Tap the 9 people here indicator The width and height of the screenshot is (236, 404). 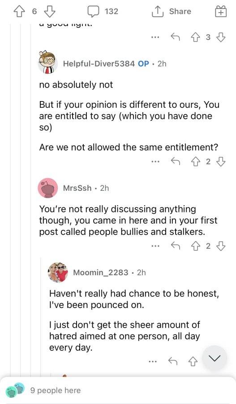(x=55, y=391)
